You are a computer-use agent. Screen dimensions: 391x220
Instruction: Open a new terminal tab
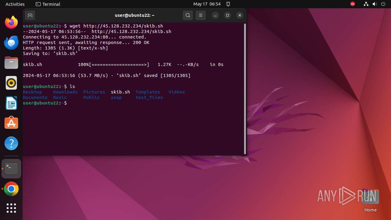click(30, 15)
